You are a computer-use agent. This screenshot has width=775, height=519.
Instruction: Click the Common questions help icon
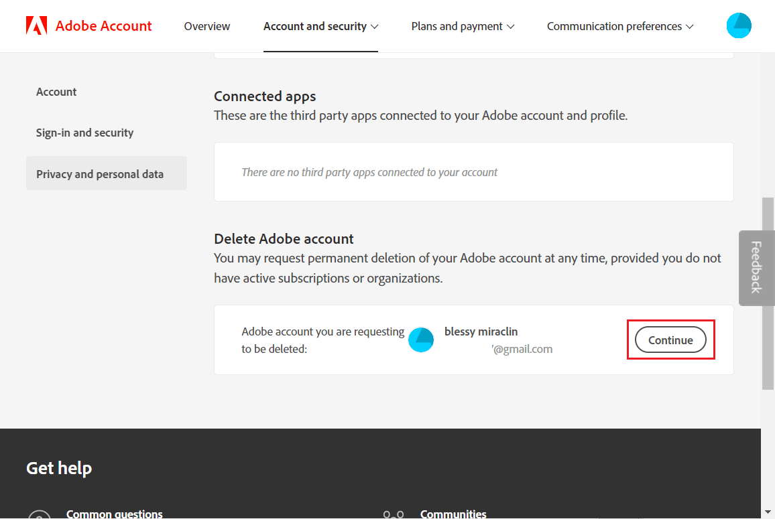click(x=39, y=514)
